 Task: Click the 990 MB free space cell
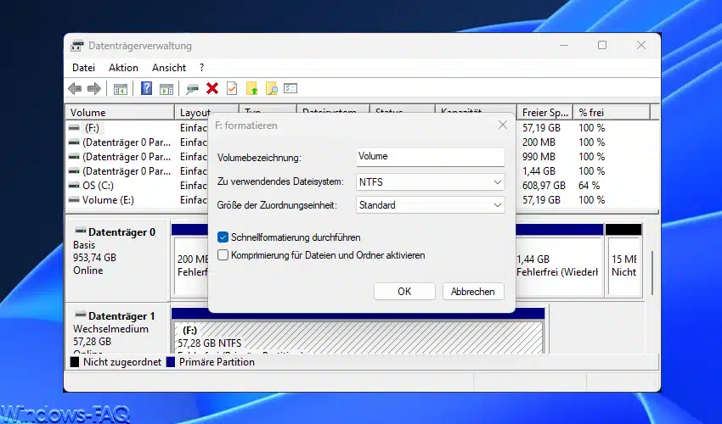(x=539, y=157)
